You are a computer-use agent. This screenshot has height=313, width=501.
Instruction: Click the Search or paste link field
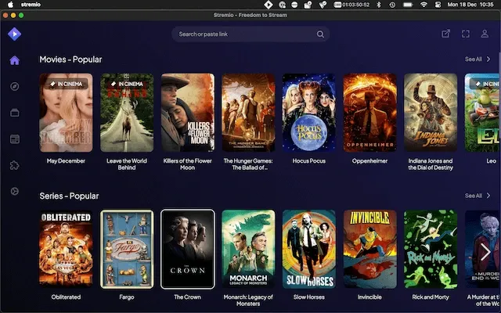[x=250, y=34]
